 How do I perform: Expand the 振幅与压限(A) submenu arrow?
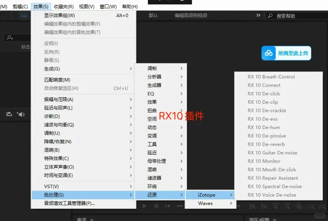click(131, 99)
